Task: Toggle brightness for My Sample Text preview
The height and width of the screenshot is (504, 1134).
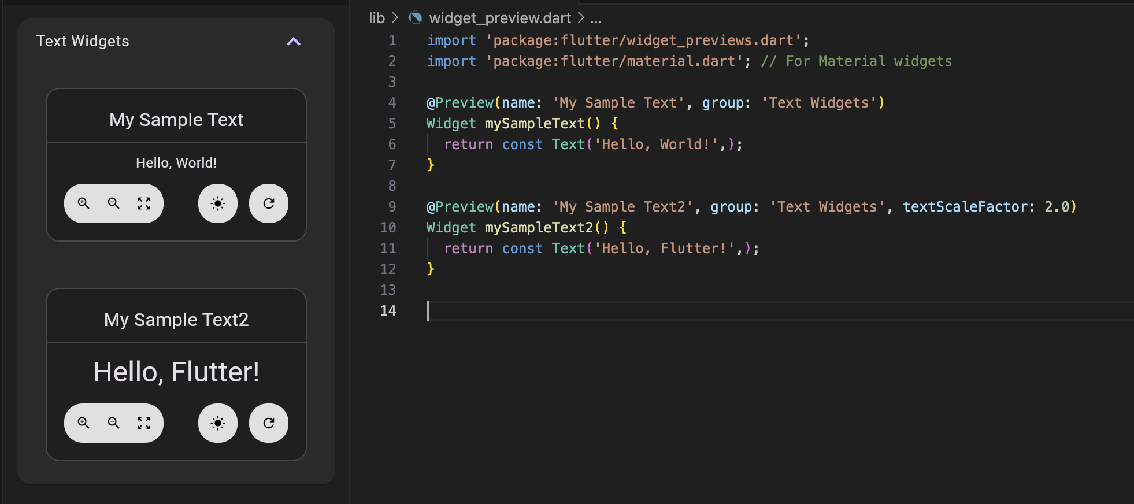Action: click(x=218, y=203)
